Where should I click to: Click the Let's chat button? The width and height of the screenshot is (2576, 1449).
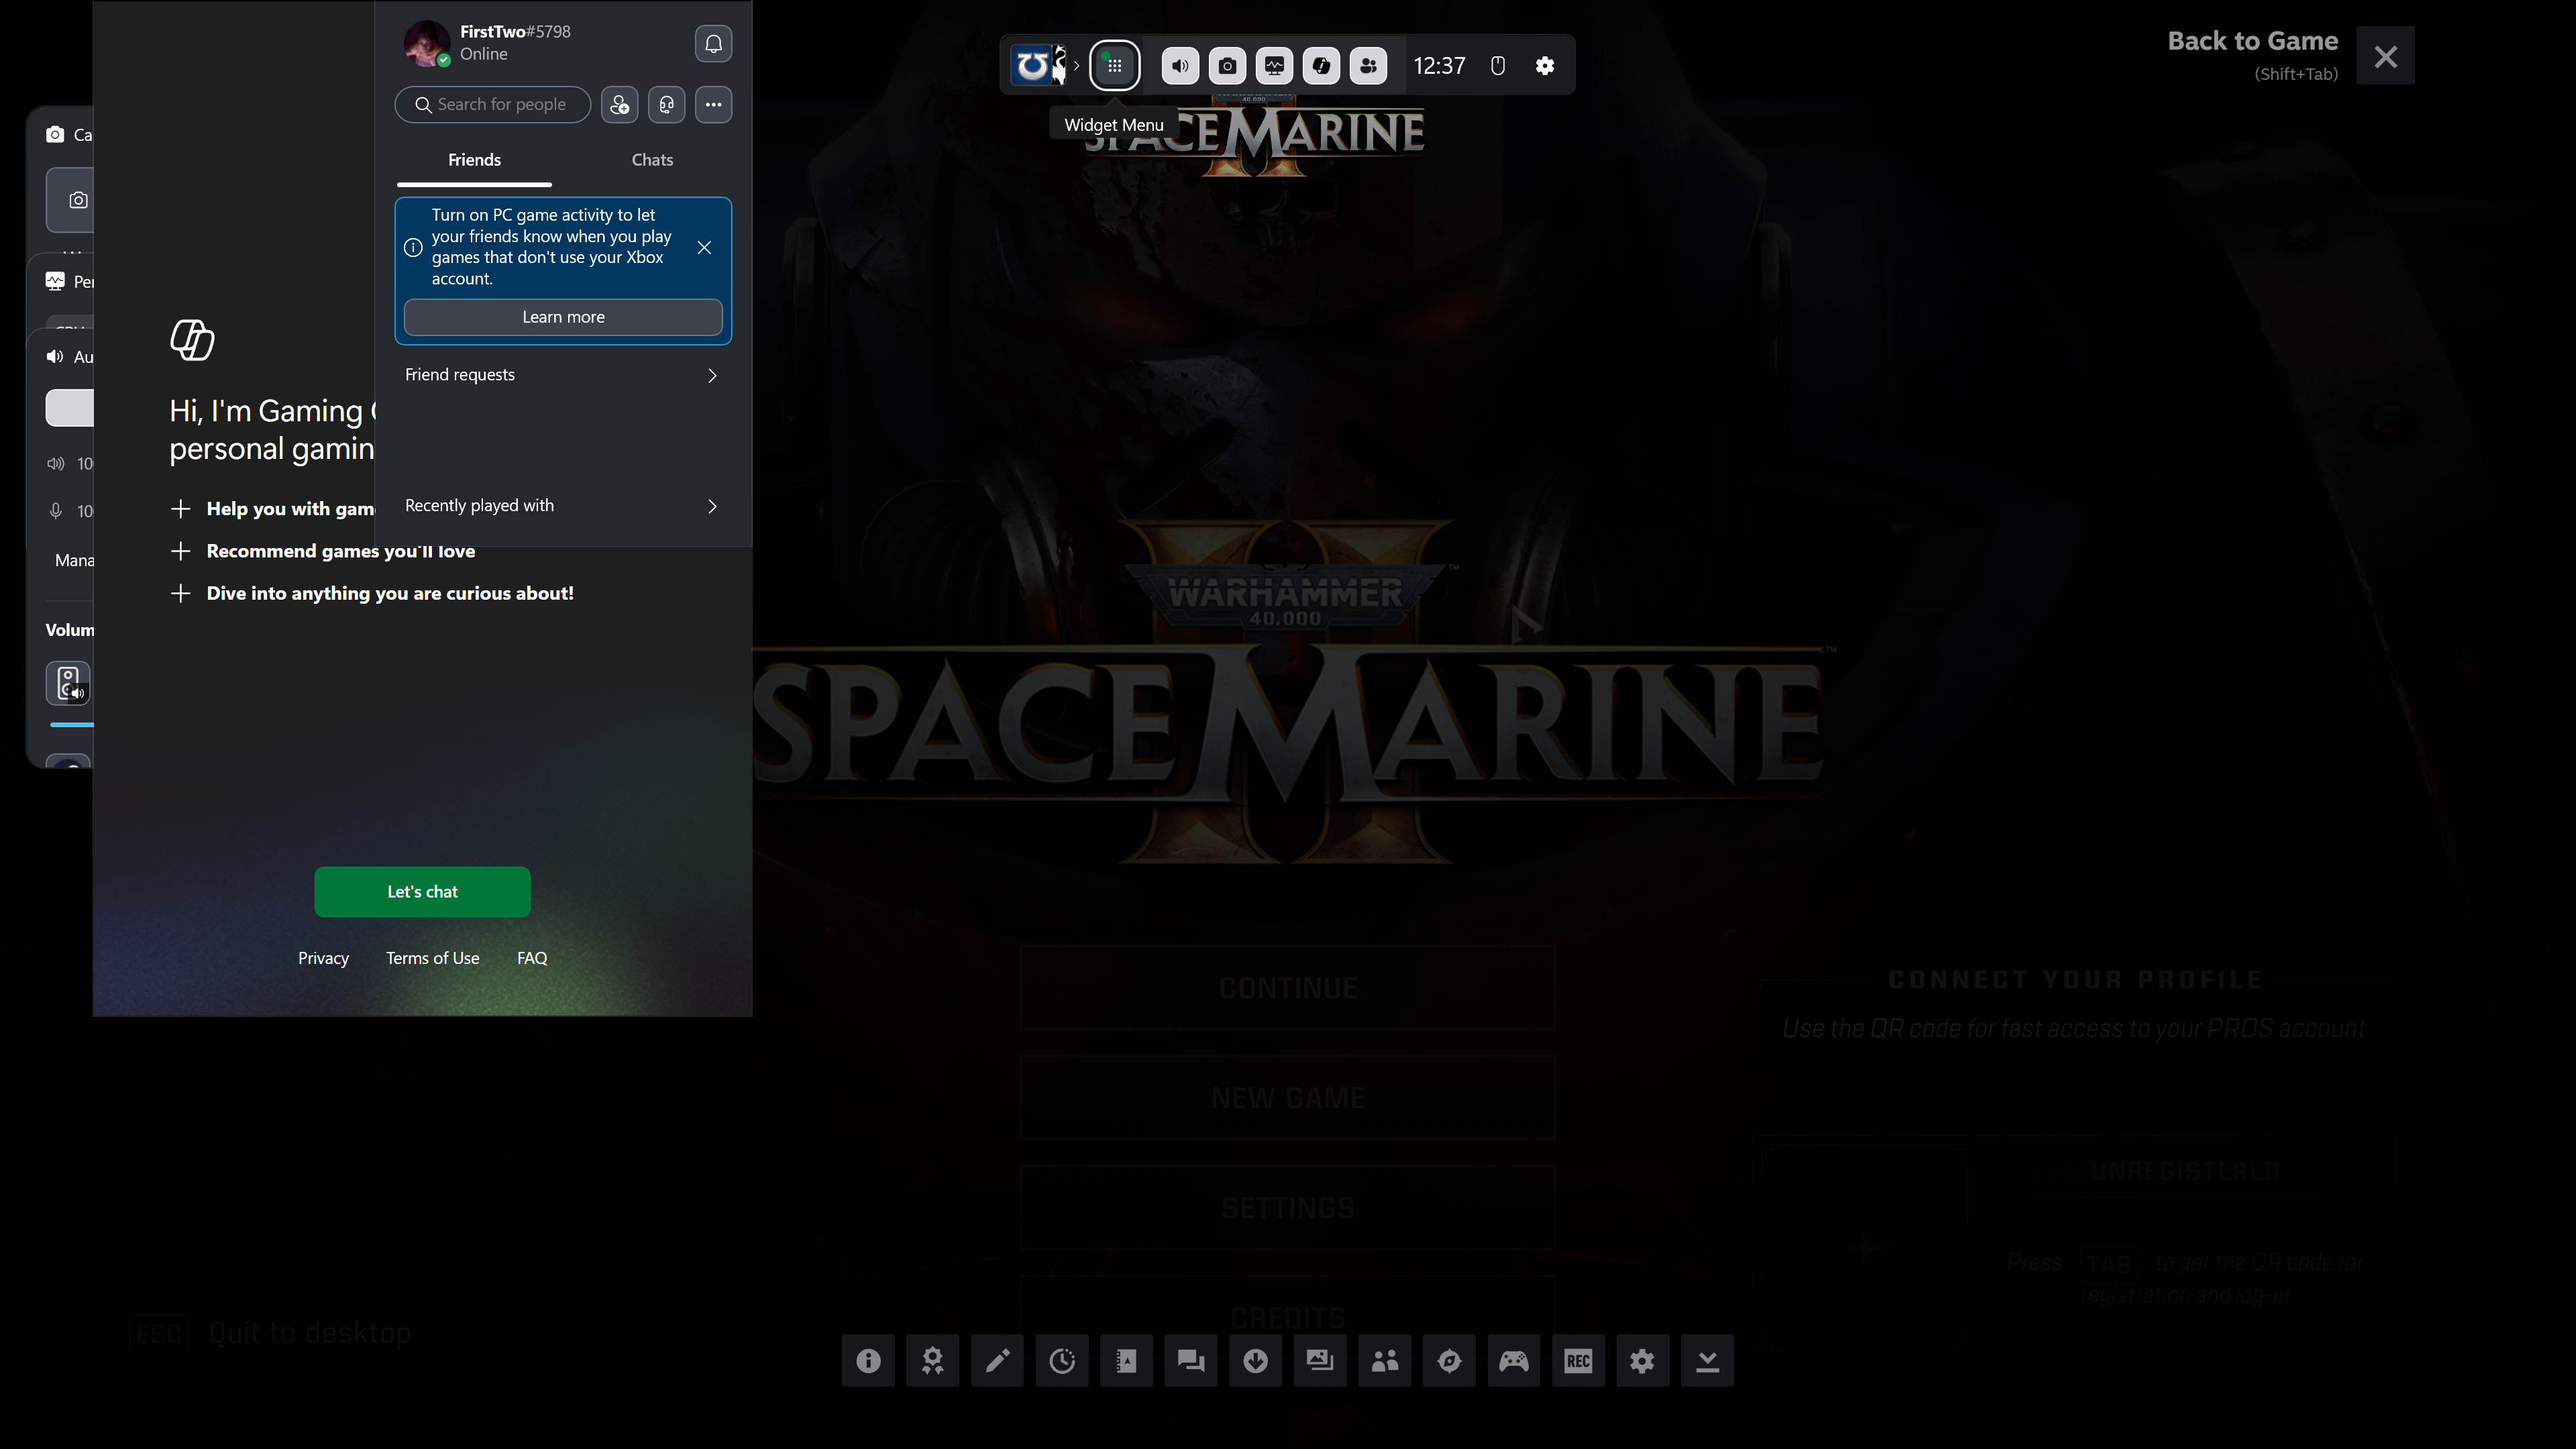point(422,892)
